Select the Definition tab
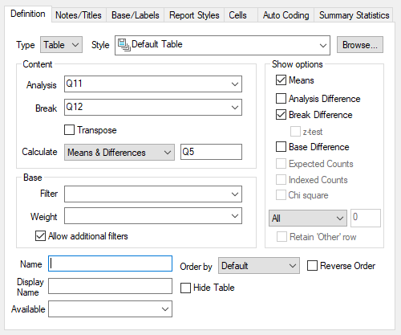 28,14
